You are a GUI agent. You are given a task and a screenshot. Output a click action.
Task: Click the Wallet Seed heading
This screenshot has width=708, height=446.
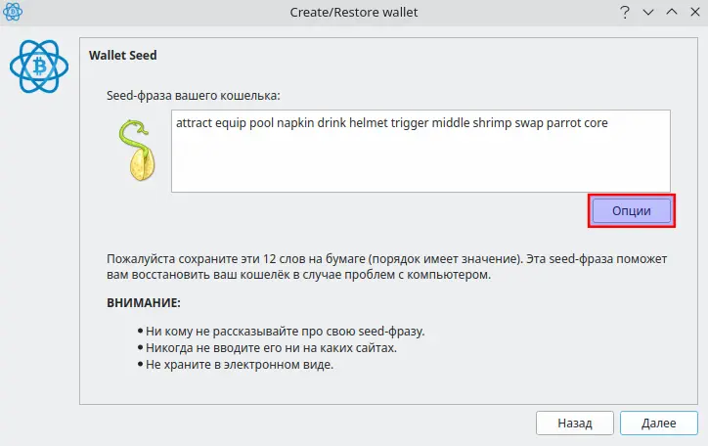point(123,55)
